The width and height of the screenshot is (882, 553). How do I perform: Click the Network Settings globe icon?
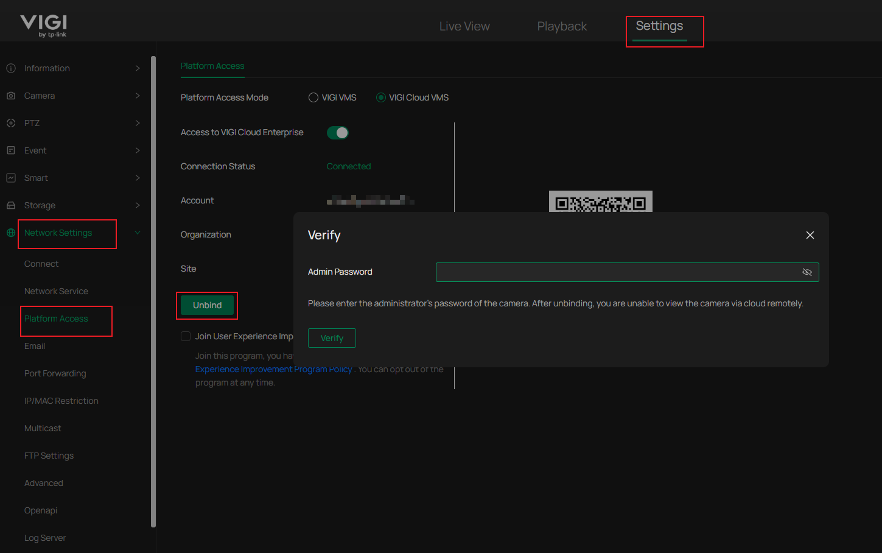[x=11, y=233]
